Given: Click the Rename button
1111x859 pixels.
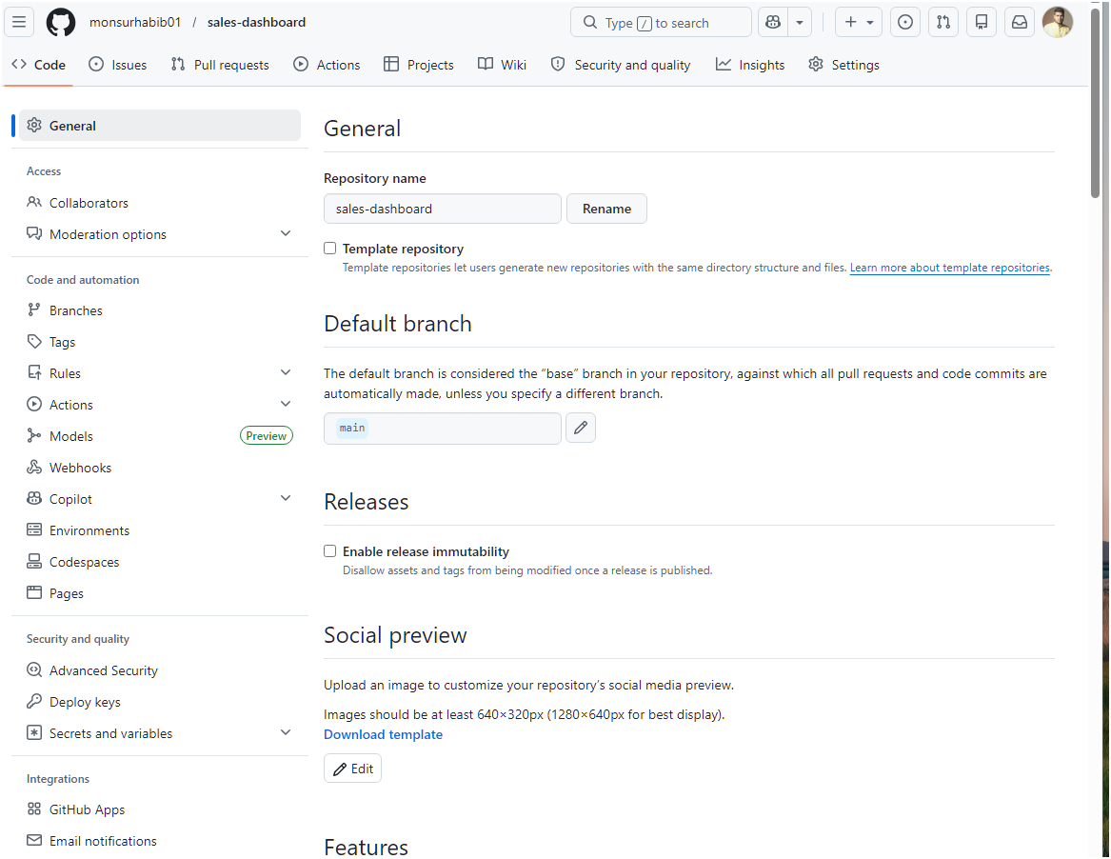Looking at the screenshot, I should tap(606, 209).
